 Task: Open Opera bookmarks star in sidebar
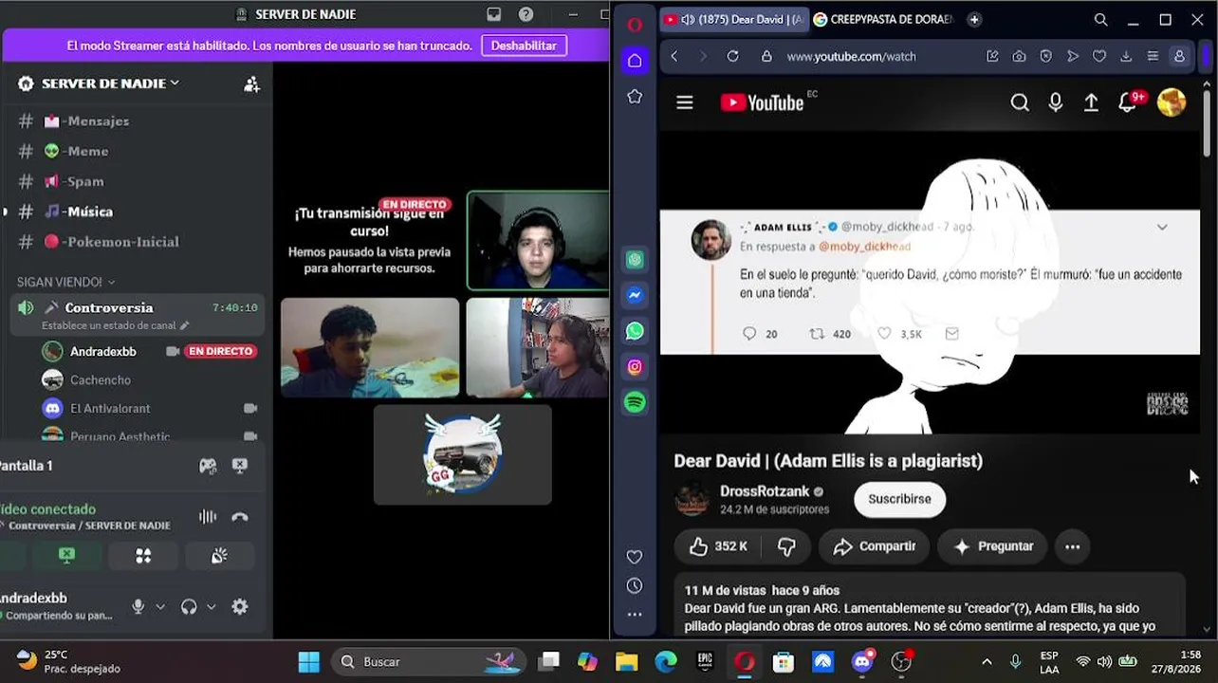click(x=635, y=97)
